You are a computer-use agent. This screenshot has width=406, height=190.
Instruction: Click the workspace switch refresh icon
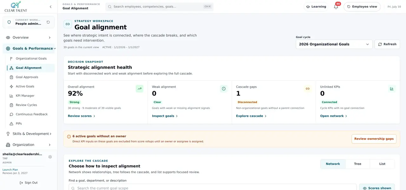[x=48, y=22]
